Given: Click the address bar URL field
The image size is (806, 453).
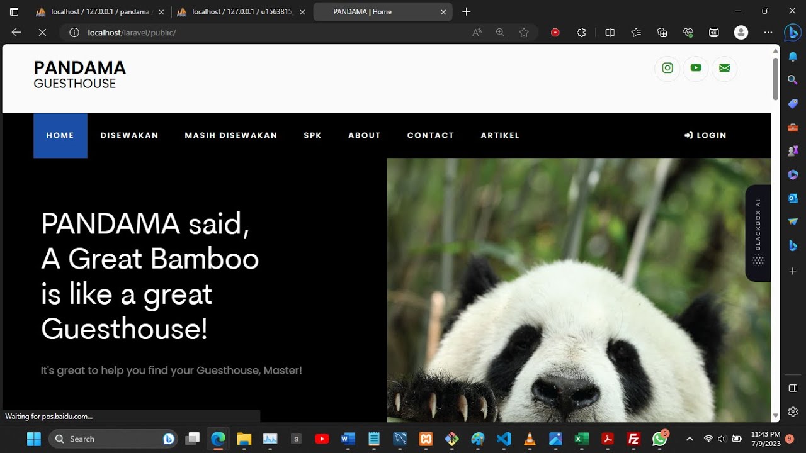Looking at the screenshot, I should tap(276, 33).
